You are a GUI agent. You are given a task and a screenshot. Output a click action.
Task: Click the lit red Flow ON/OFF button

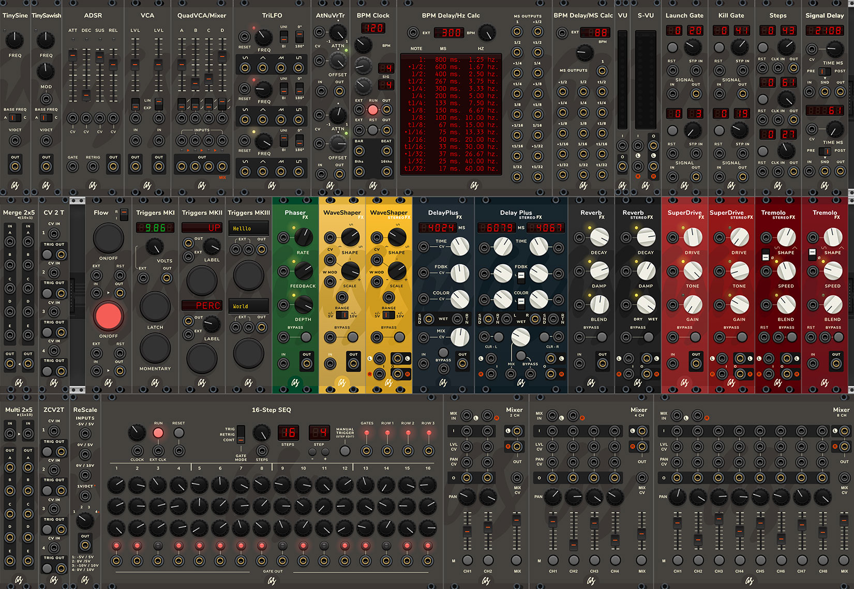tap(108, 316)
